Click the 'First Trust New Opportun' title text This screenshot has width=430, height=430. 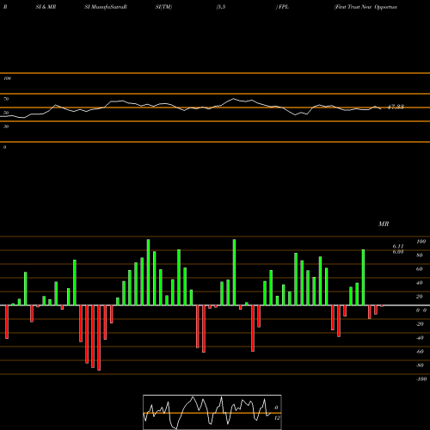[365, 7]
